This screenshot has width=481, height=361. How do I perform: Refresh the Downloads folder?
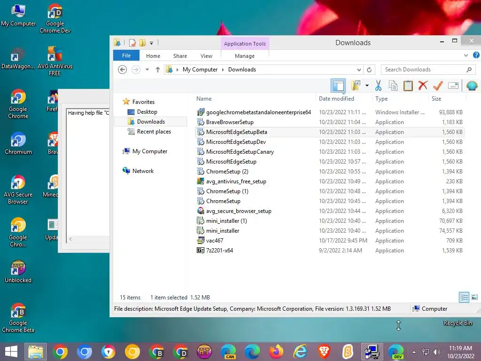coord(369,70)
